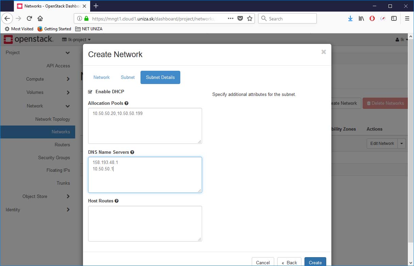This screenshot has height=266, width=414.
Task: Click the Delete Networks button
Action: [385, 103]
